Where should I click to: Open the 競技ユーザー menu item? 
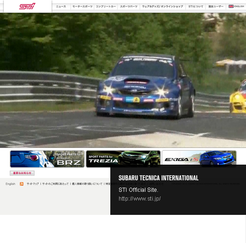(216, 6)
